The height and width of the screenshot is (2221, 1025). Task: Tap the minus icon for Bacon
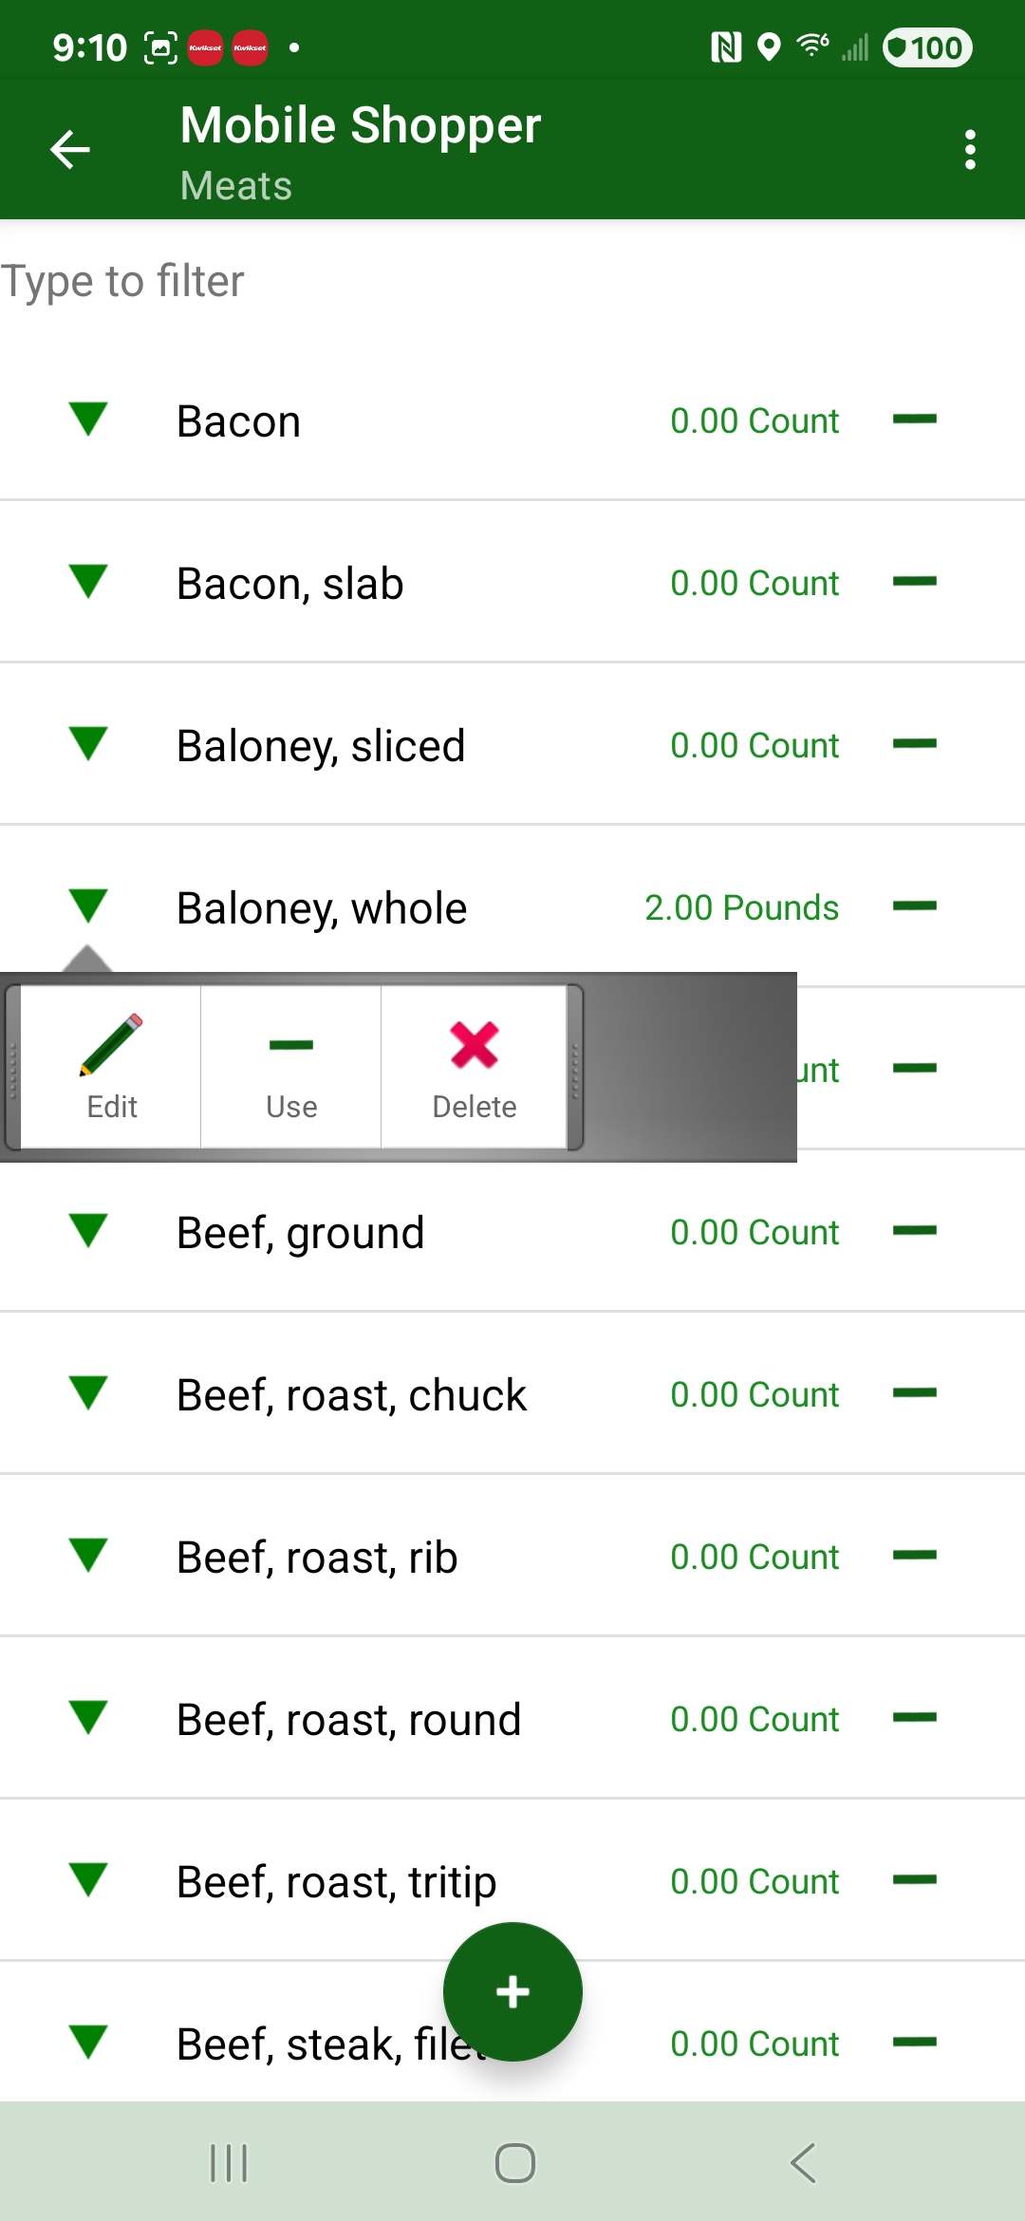click(914, 420)
